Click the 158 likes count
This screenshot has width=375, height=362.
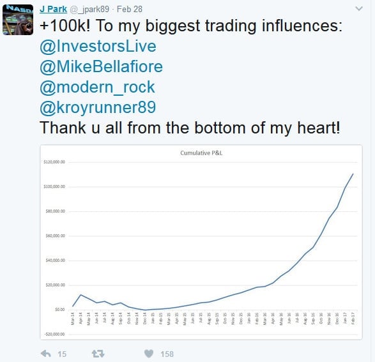click(167, 354)
